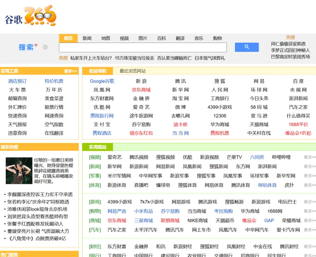Open 《八角笼中》点映票房破4亿 headline
Viewport: 316px width, 257px height.
37,239
